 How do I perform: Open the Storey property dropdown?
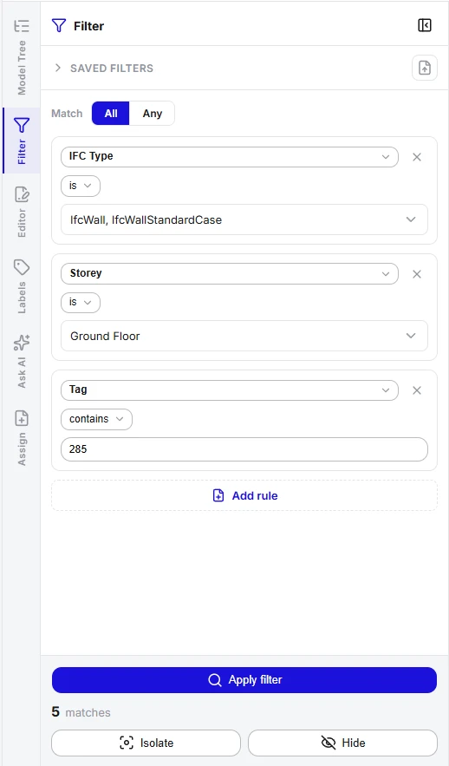230,273
